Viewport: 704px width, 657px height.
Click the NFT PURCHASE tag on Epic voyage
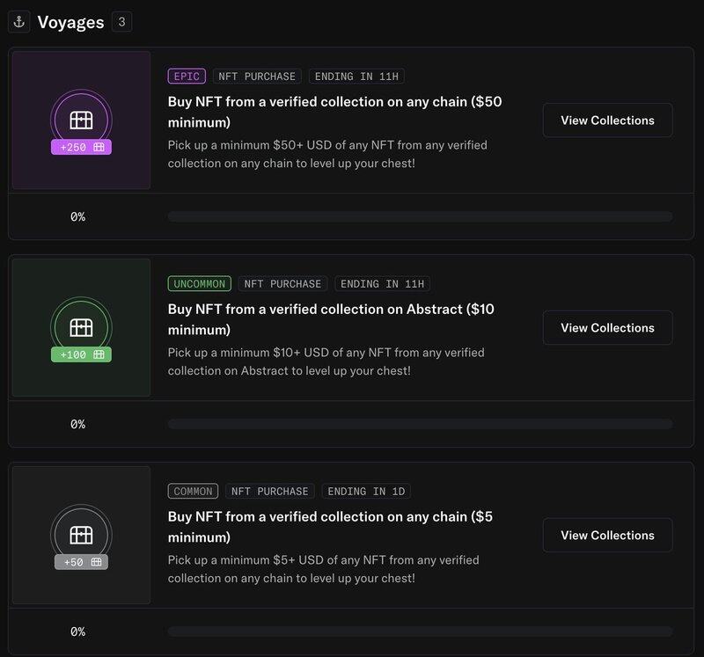point(257,77)
